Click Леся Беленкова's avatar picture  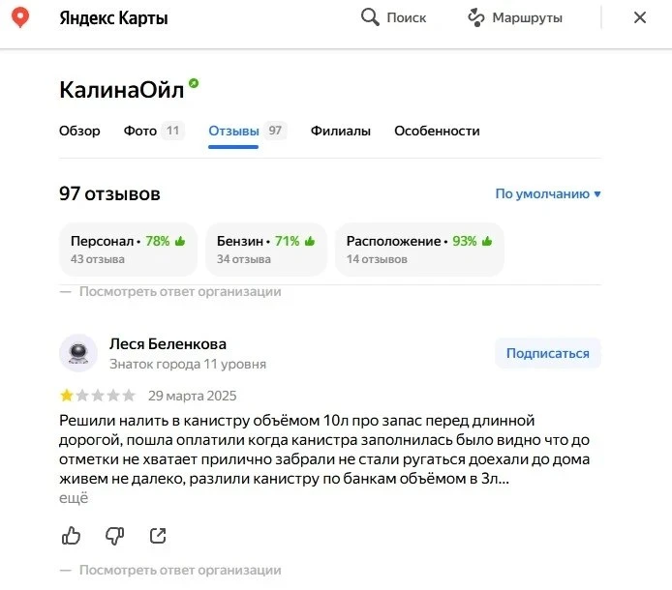click(77, 353)
